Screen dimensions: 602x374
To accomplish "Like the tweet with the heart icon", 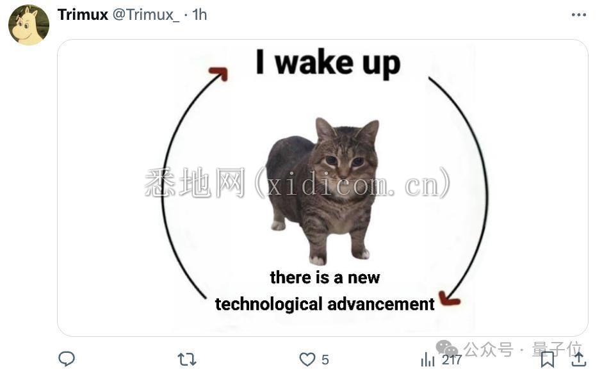I will coord(307,359).
